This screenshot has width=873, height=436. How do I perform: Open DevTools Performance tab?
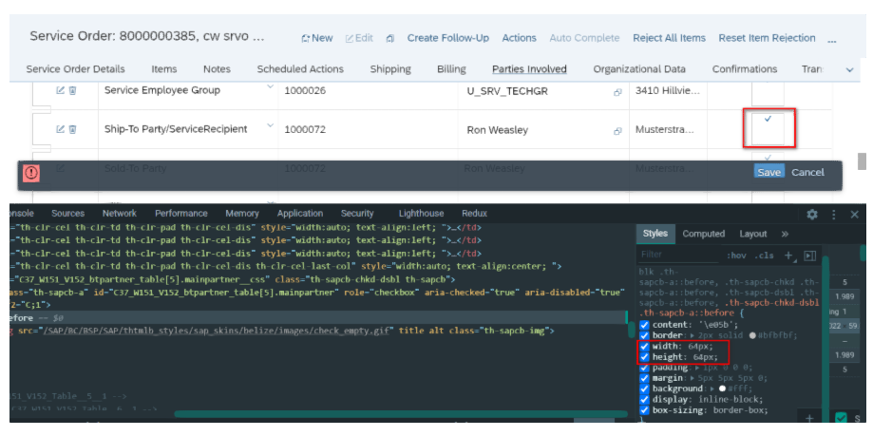pos(180,214)
